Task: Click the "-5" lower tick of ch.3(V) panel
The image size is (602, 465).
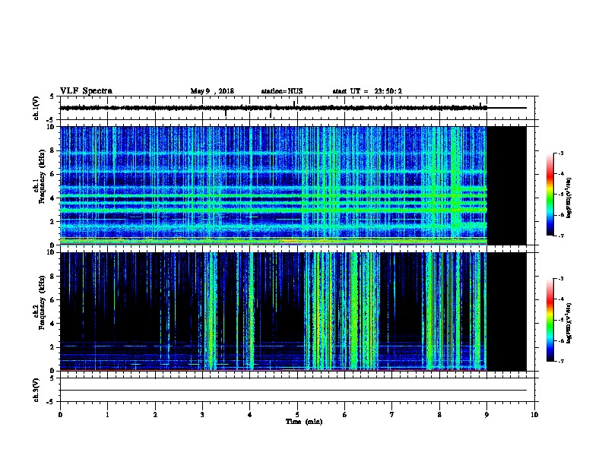Action: coord(52,402)
